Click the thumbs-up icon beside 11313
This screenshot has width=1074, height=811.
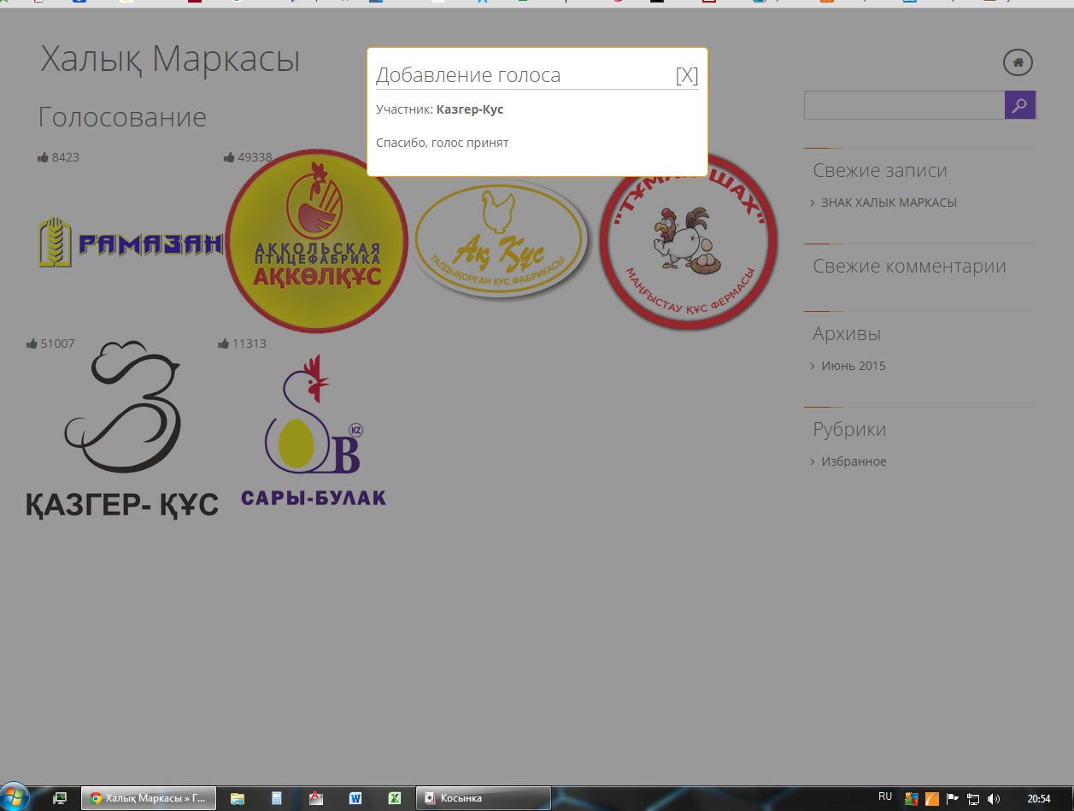[x=223, y=344]
